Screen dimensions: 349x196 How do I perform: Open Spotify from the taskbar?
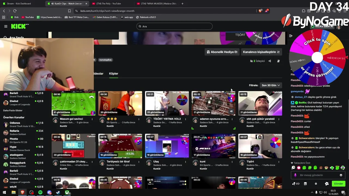[40, 192]
